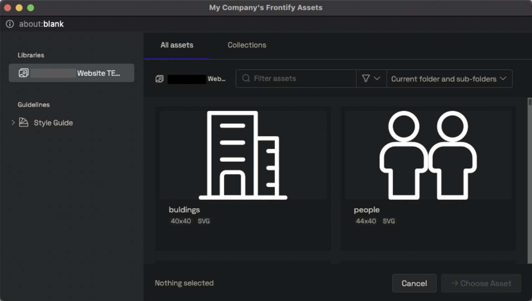
Task: Click the site info icon beside about:blank
Action: point(10,24)
